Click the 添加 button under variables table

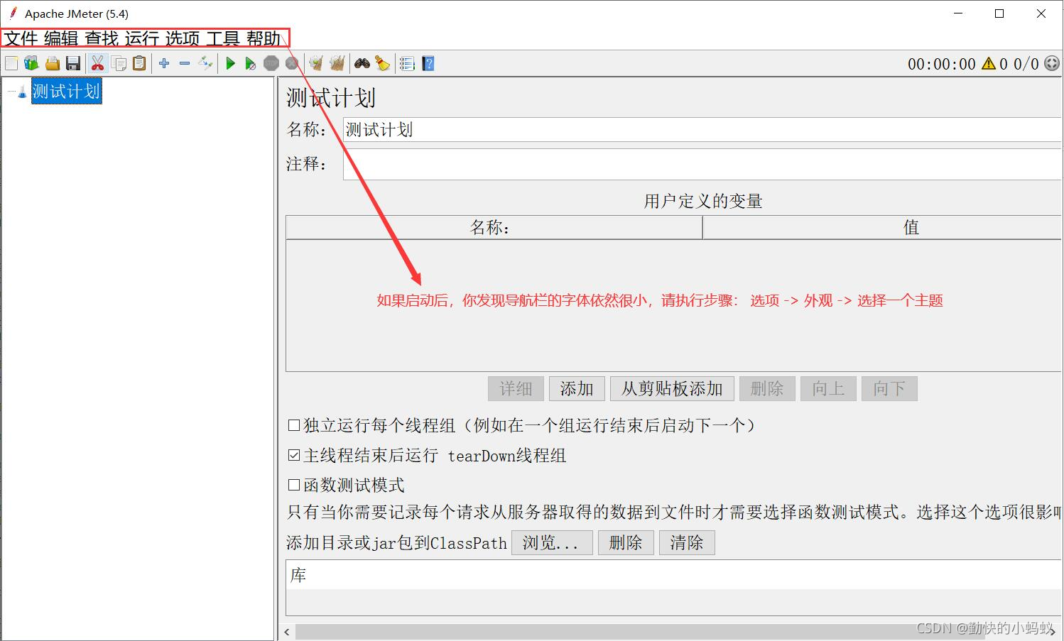coord(577,388)
